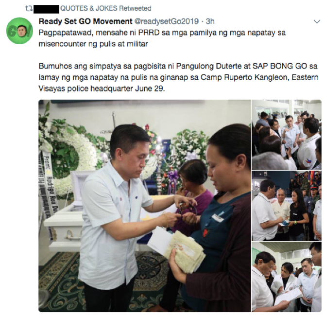Viewport: 324px width, 317px height.
Task: Click the retweet icon above the tweet
Action: click(x=28, y=9)
